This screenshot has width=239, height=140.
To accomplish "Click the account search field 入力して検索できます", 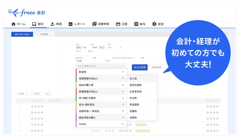I will tap(101, 66).
